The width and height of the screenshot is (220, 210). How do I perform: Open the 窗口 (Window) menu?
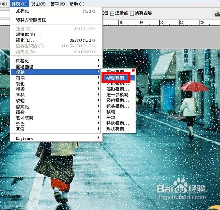pyautogui.click(x=57, y=4)
